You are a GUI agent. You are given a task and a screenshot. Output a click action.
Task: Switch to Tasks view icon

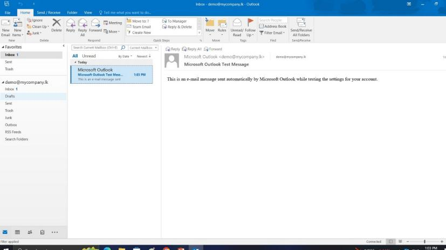[43, 232]
